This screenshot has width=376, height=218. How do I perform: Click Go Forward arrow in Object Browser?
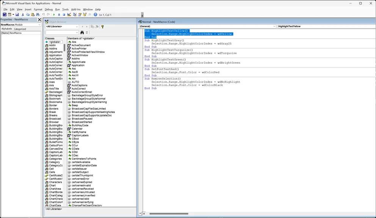pyautogui.click(x=87, y=27)
